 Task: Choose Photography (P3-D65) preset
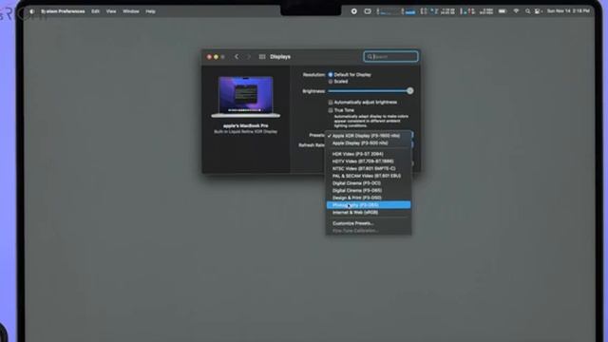(369, 205)
